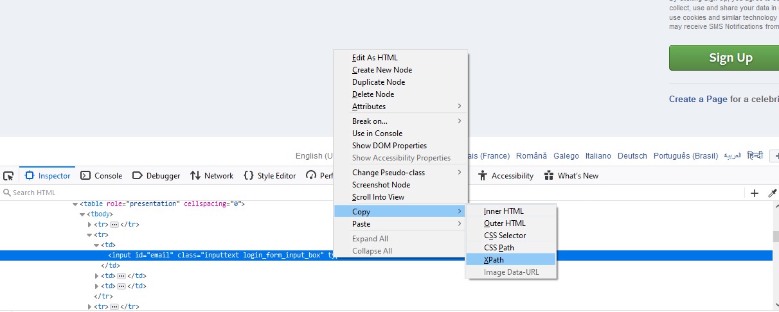
Task: Open the Accessibility panel
Action: [x=506, y=176]
